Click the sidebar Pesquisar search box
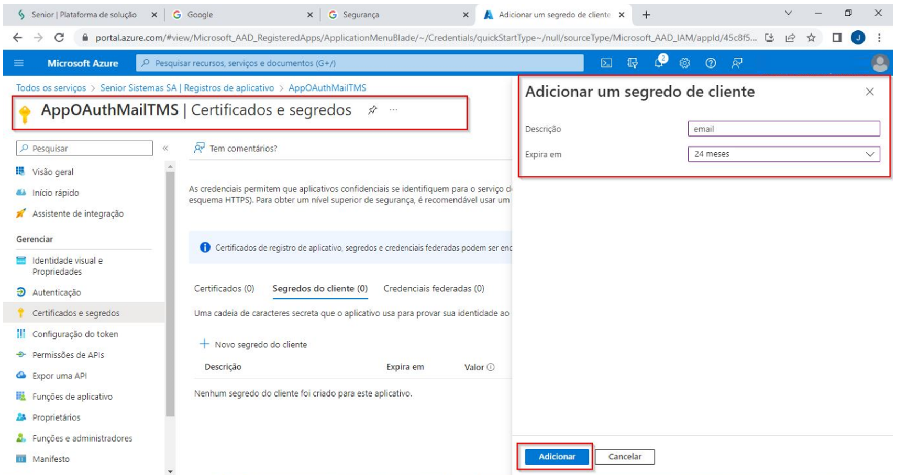Screen dimensions: 897x475 point(84,149)
